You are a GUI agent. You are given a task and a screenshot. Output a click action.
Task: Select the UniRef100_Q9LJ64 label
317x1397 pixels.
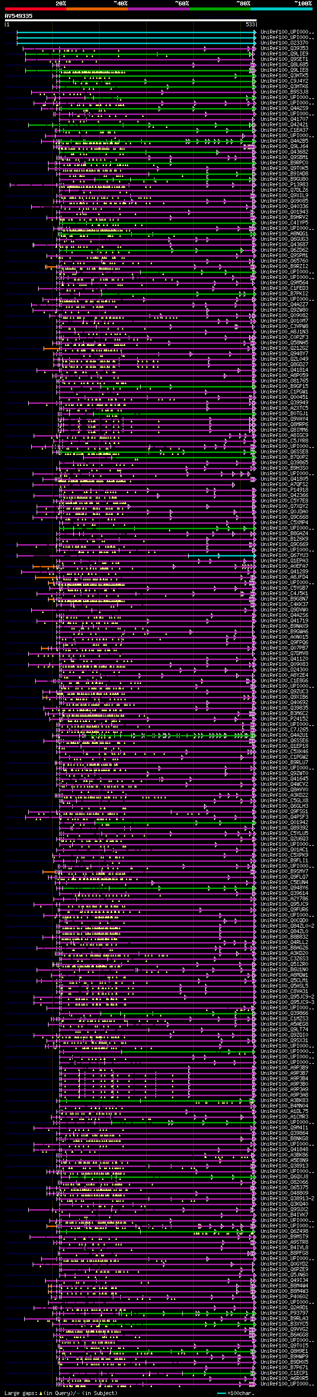pos(284,146)
